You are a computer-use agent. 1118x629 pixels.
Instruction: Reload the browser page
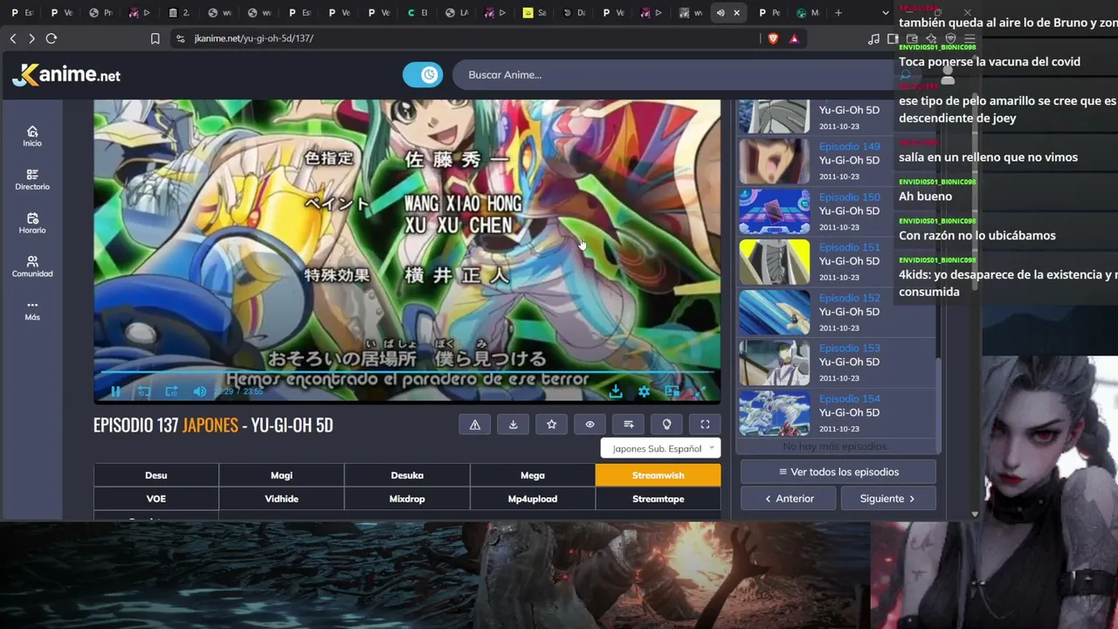click(x=52, y=38)
